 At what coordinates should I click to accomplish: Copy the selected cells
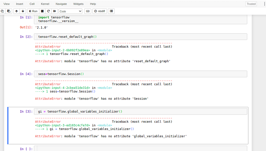tap(3, 11)
